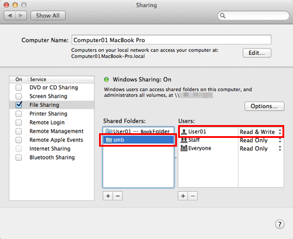Uncheck the File Sharing checkbox
Viewport: 293px width, 239px height.
pyautogui.click(x=19, y=105)
